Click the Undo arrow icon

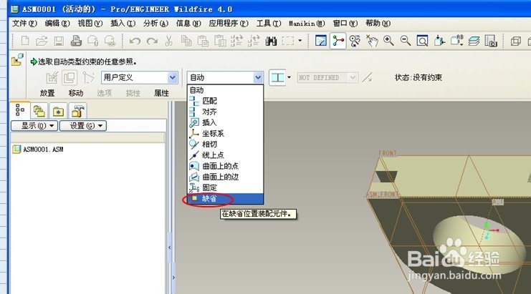(135, 41)
